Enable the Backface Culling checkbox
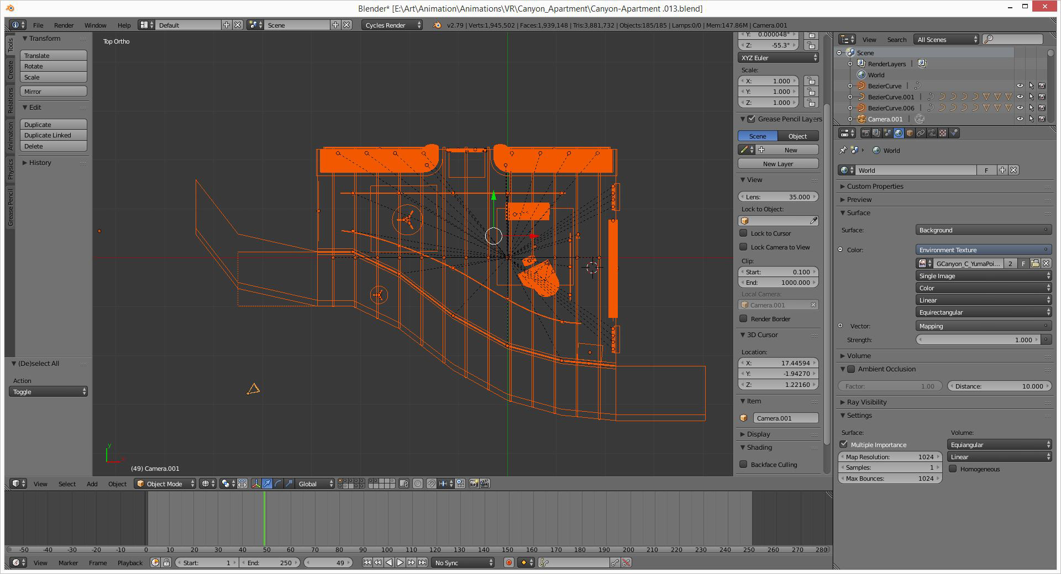This screenshot has width=1061, height=574. click(744, 465)
